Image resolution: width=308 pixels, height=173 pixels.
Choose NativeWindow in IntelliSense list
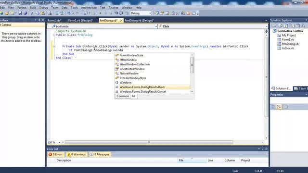tap(153, 74)
